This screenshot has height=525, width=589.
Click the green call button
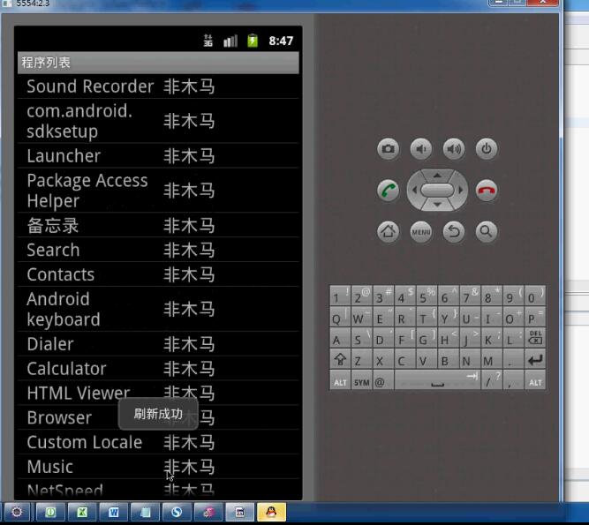point(388,191)
